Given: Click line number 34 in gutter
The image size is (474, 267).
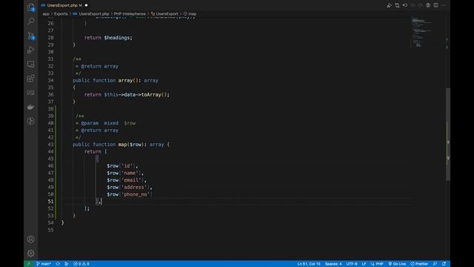Looking at the screenshot, I should (50, 80).
